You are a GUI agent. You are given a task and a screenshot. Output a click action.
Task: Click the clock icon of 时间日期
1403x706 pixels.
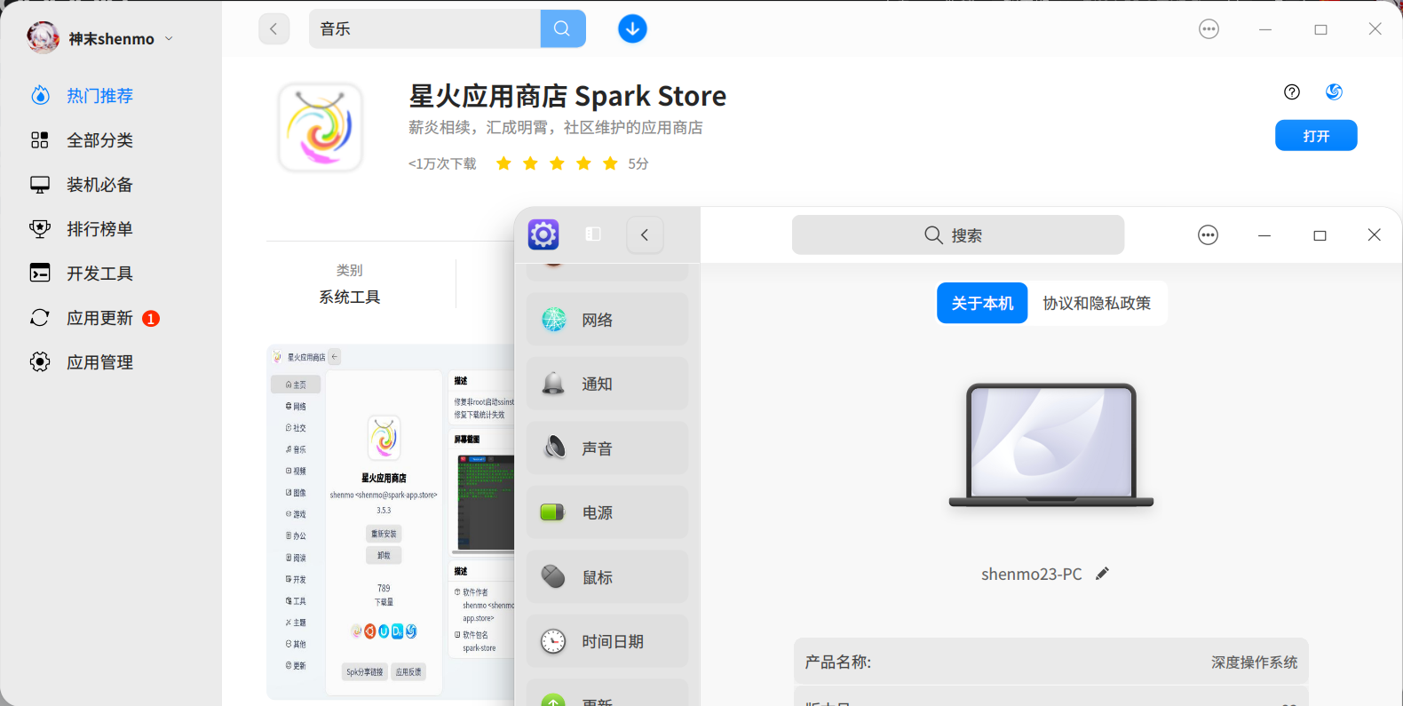point(553,641)
